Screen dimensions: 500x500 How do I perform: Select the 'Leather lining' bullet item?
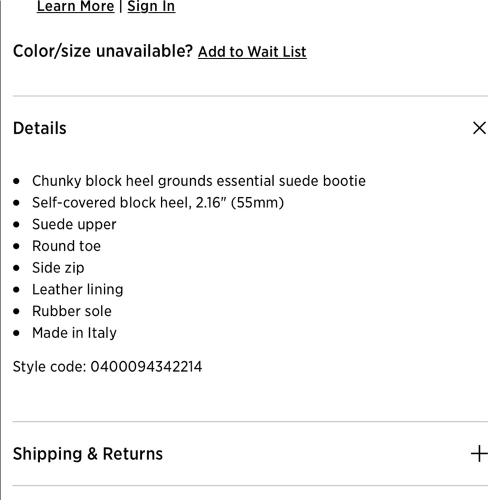coord(77,289)
